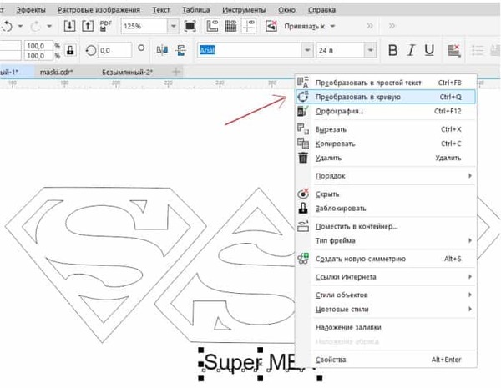The width and height of the screenshot is (501, 388).
Task: Open the Таблица menu
Action: (x=191, y=8)
